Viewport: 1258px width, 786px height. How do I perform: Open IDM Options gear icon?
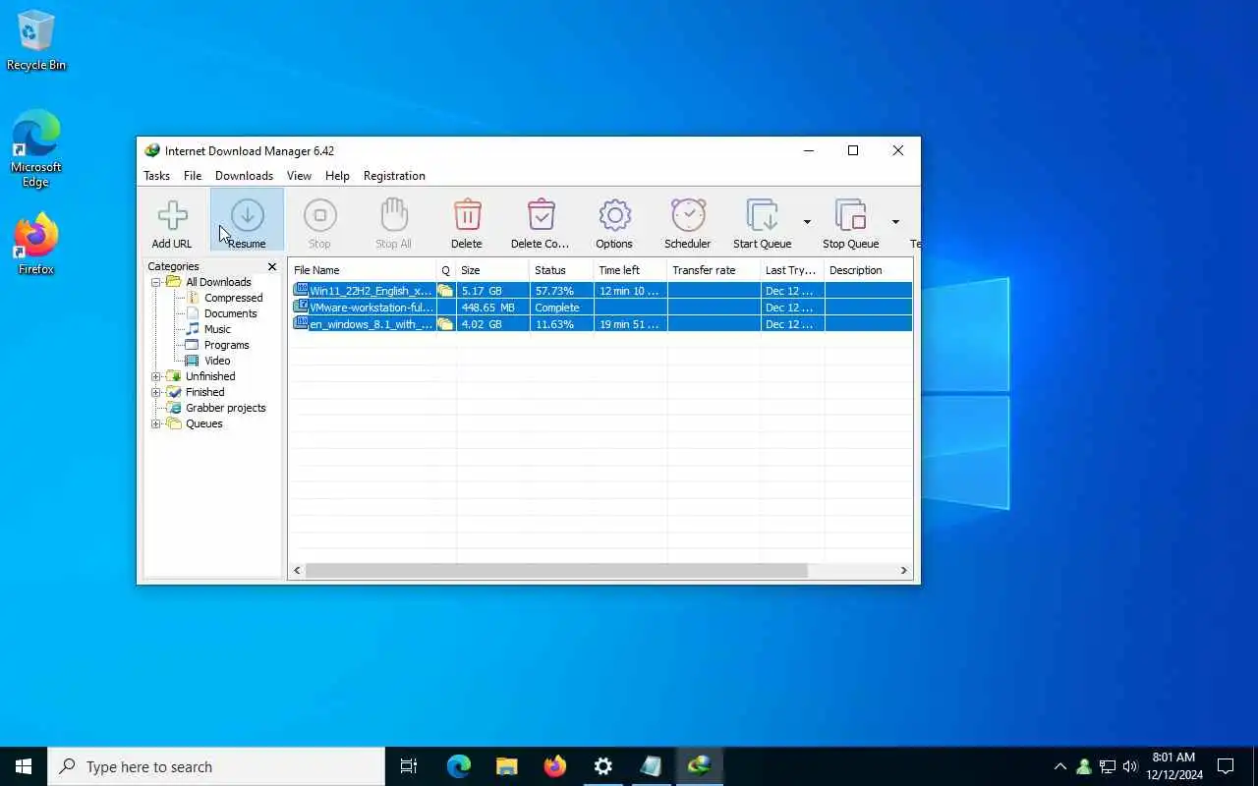pyautogui.click(x=614, y=216)
